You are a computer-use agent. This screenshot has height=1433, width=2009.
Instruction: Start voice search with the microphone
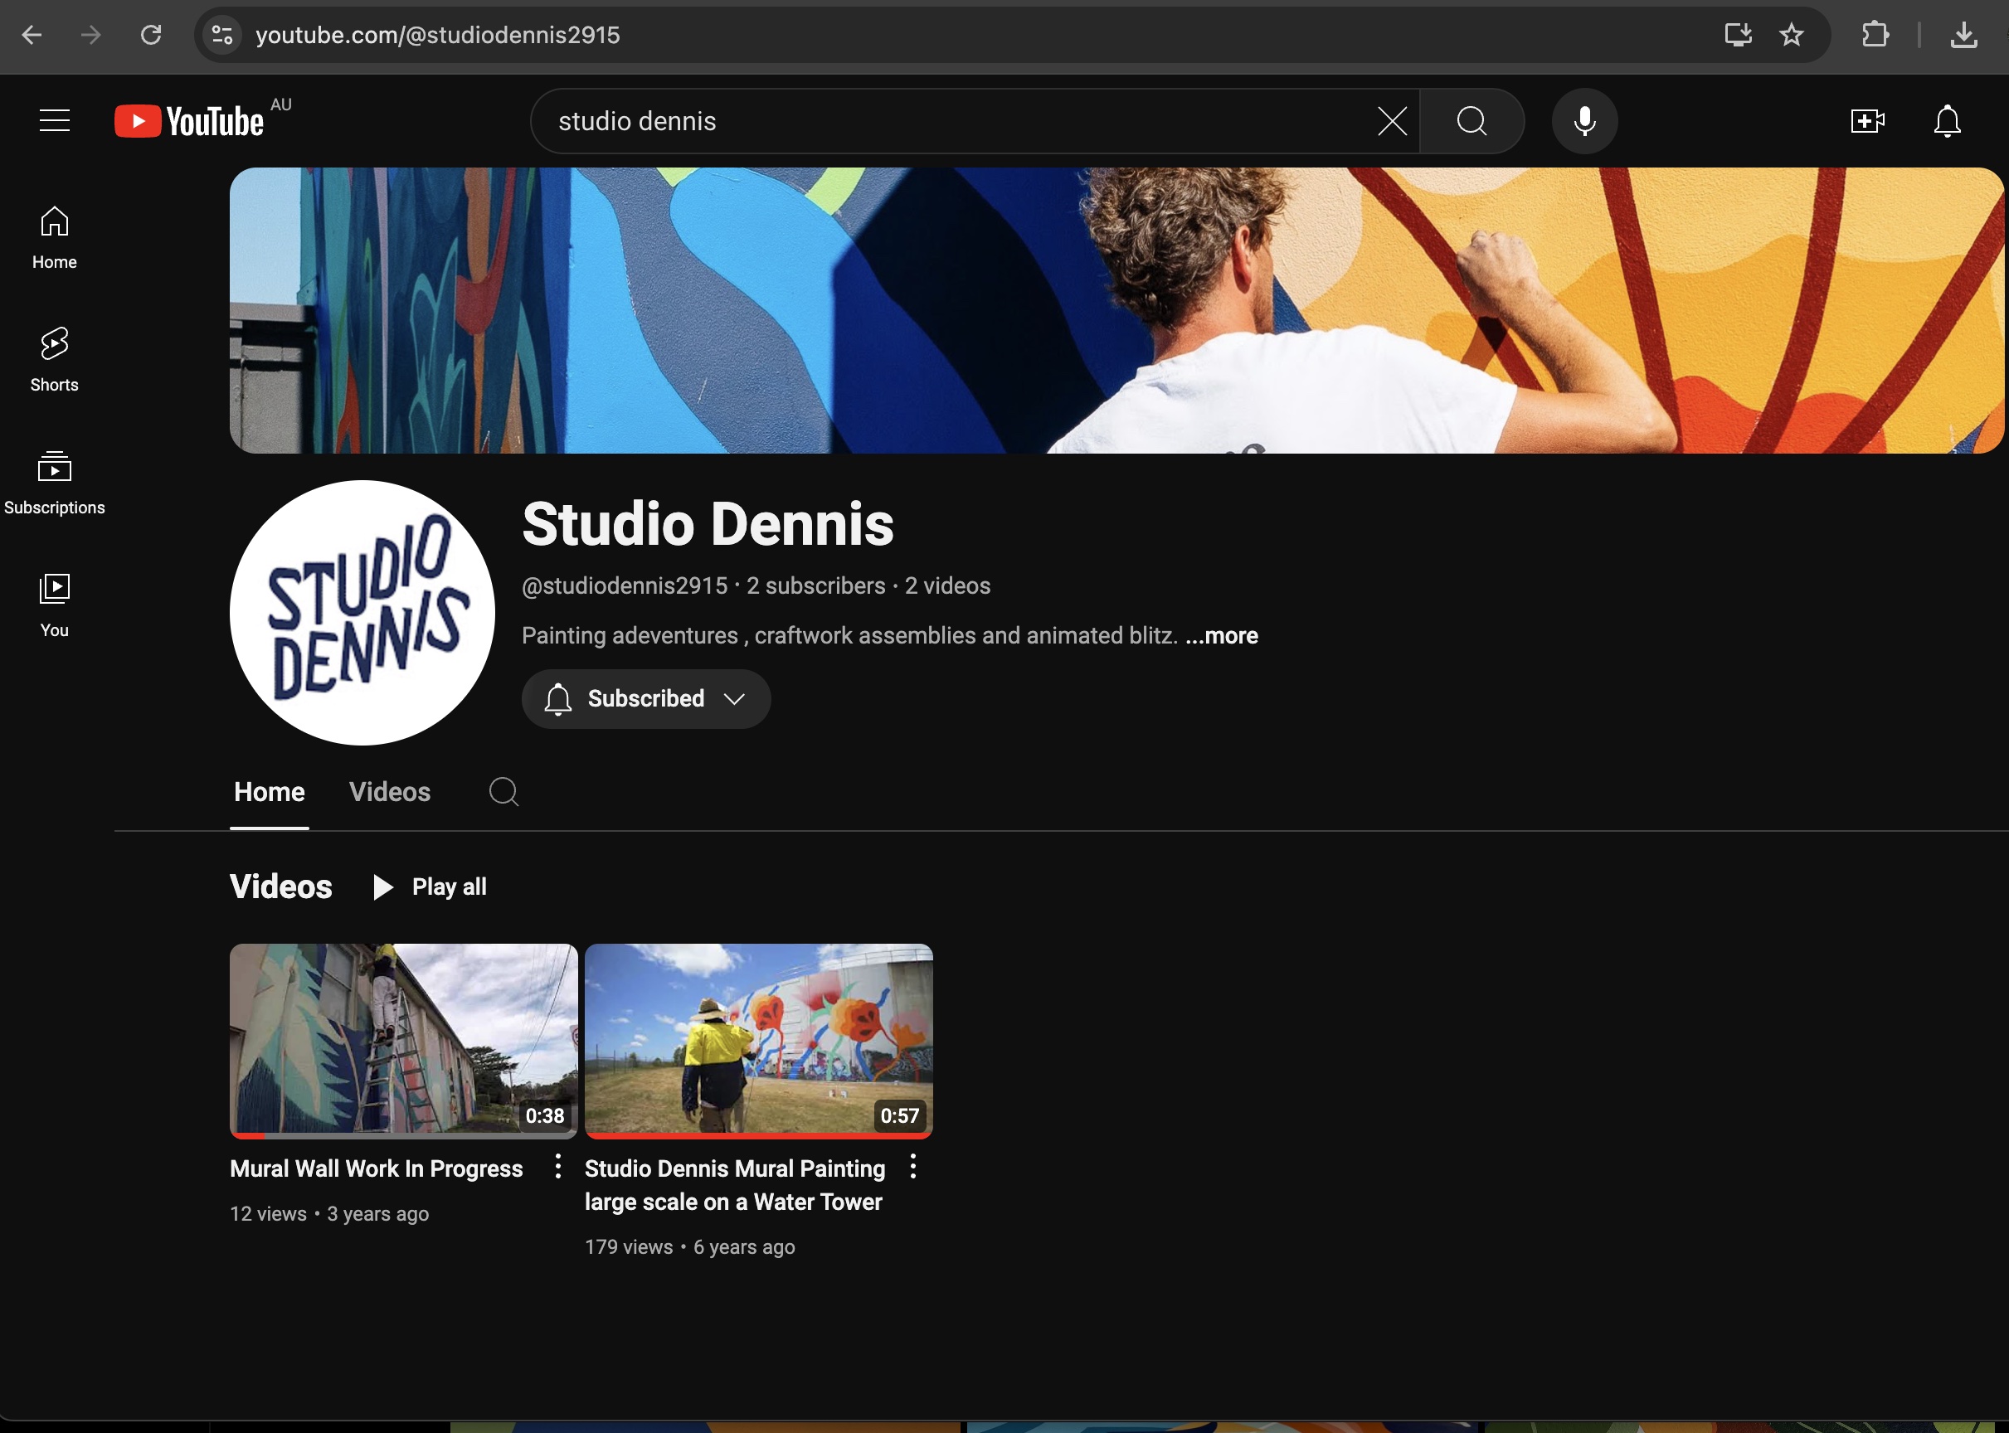[x=1584, y=121]
